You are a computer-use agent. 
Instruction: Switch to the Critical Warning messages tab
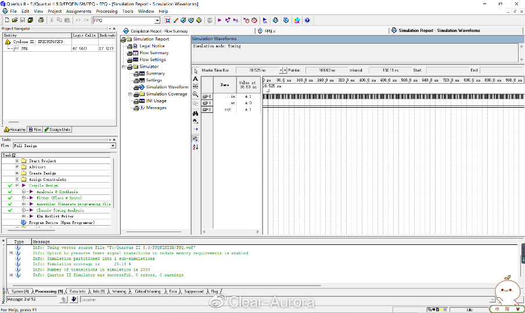148,291
